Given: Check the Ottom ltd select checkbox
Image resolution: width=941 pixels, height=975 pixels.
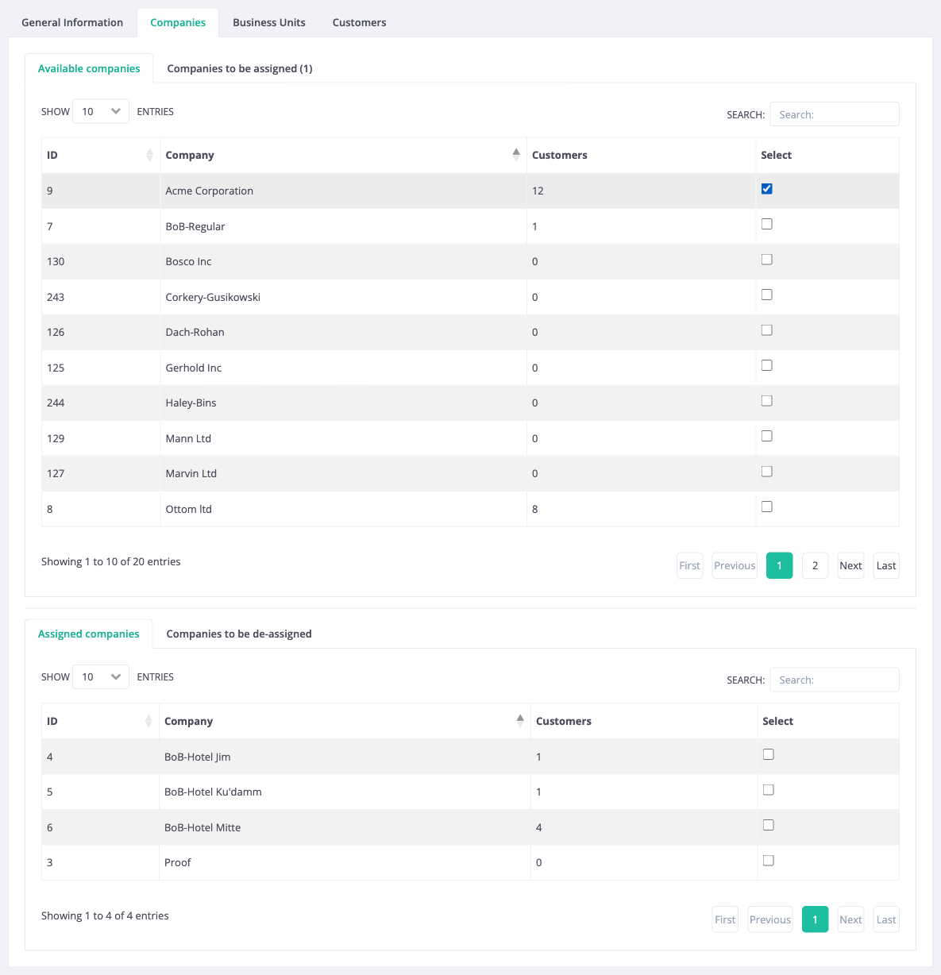Looking at the screenshot, I should point(766,507).
